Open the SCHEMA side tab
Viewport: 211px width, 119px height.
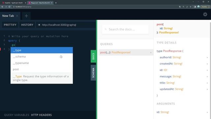click(93, 73)
